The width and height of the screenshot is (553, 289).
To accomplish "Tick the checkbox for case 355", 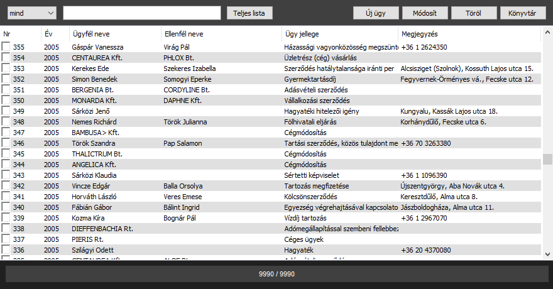I will tap(6, 47).
